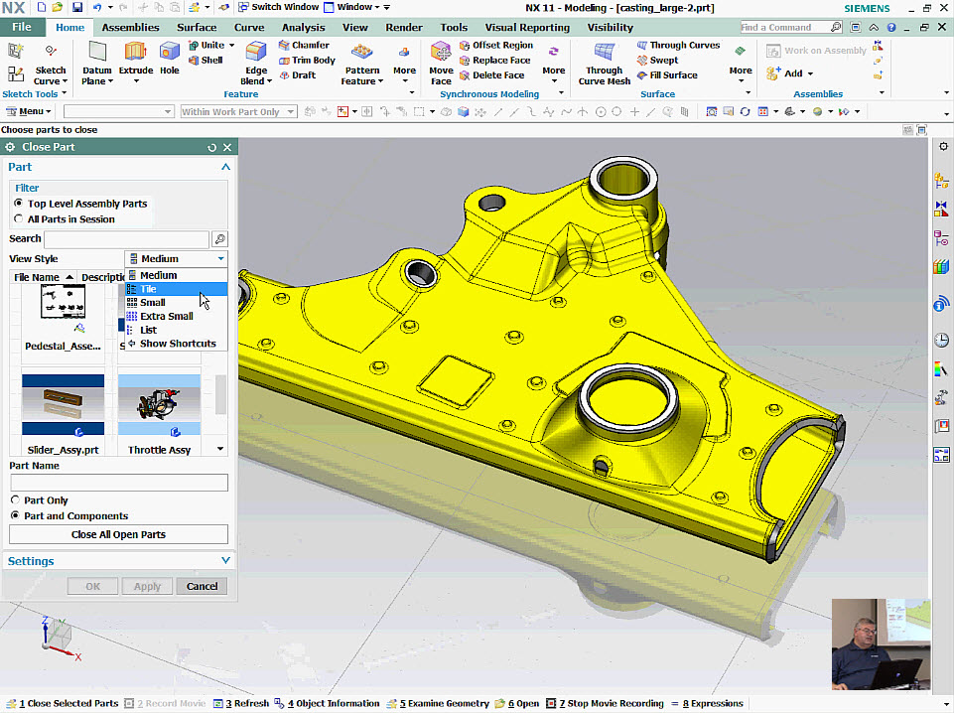Open the Menu in the toolbar
The image size is (954, 713).
pos(28,110)
